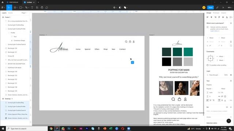Toggle Fix position when scrolling checkbox
This screenshot has height=131, width=234.
(207, 65)
